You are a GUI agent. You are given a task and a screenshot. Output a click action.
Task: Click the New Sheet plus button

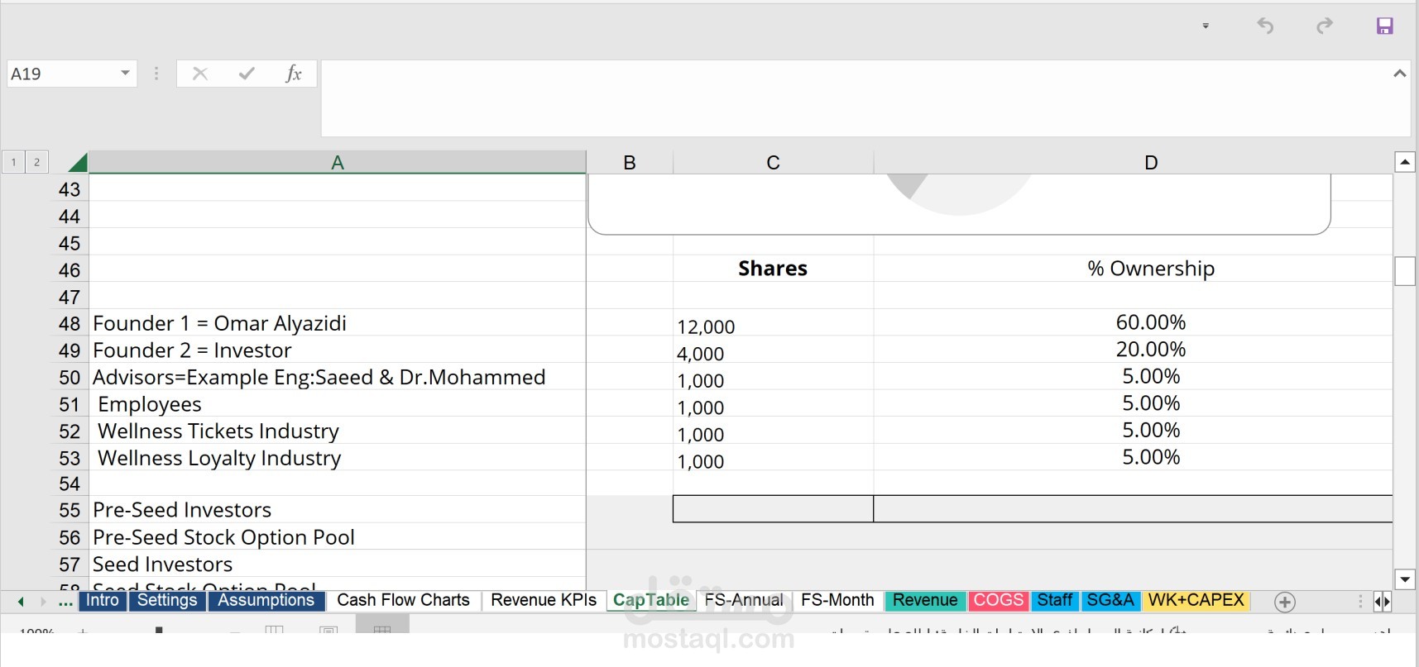1285,603
